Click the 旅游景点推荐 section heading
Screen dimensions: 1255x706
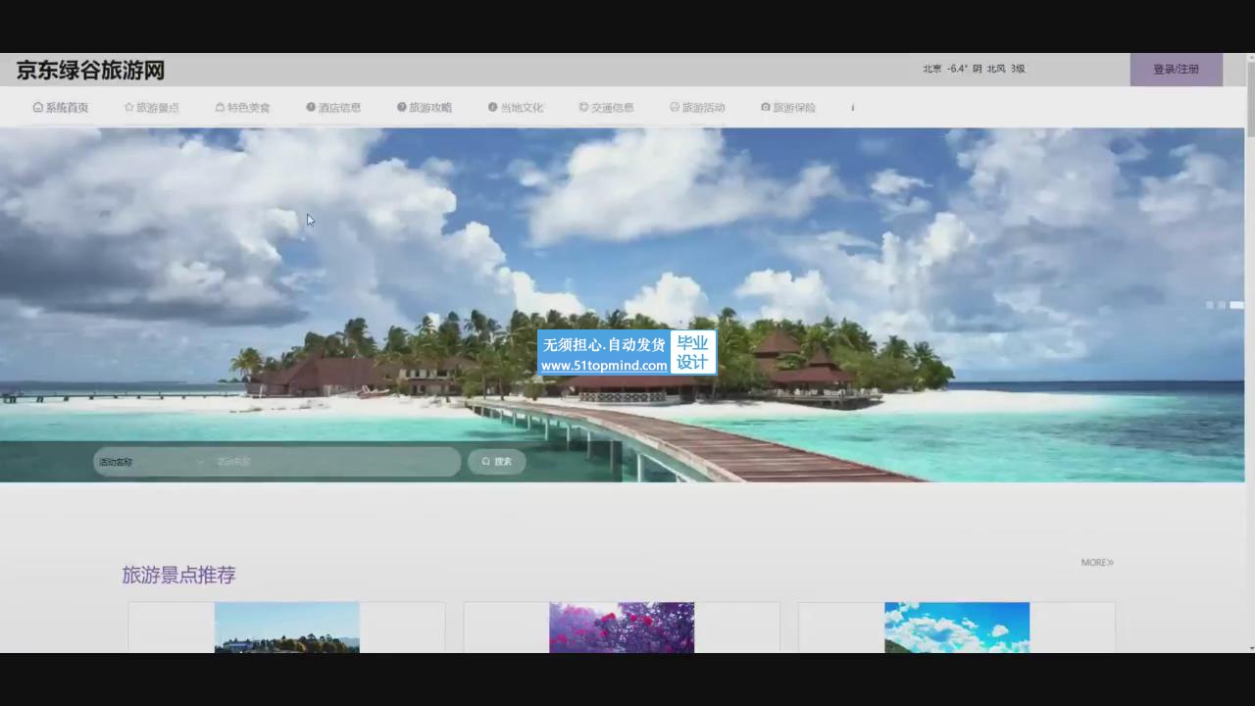coord(178,576)
